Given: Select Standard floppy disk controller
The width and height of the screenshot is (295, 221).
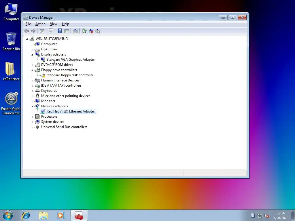Looking at the screenshot, I should [x=70, y=75].
